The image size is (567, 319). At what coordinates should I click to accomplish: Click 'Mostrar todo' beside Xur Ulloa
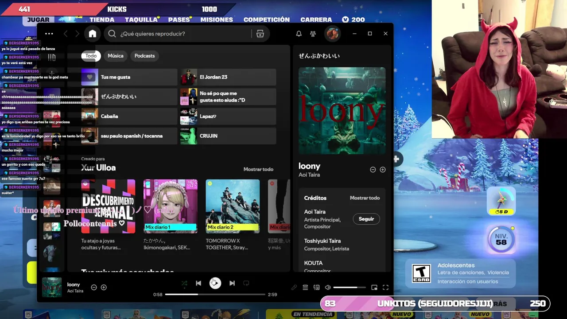pyautogui.click(x=258, y=169)
